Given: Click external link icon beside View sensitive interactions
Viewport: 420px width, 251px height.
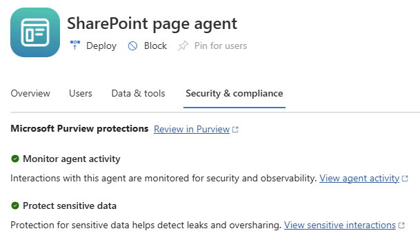Looking at the screenshot, I should tap(401, 225).
